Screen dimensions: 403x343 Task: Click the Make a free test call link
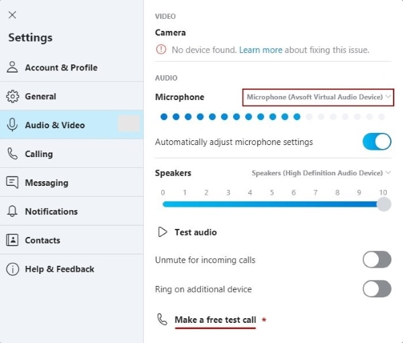pos(215,320)
